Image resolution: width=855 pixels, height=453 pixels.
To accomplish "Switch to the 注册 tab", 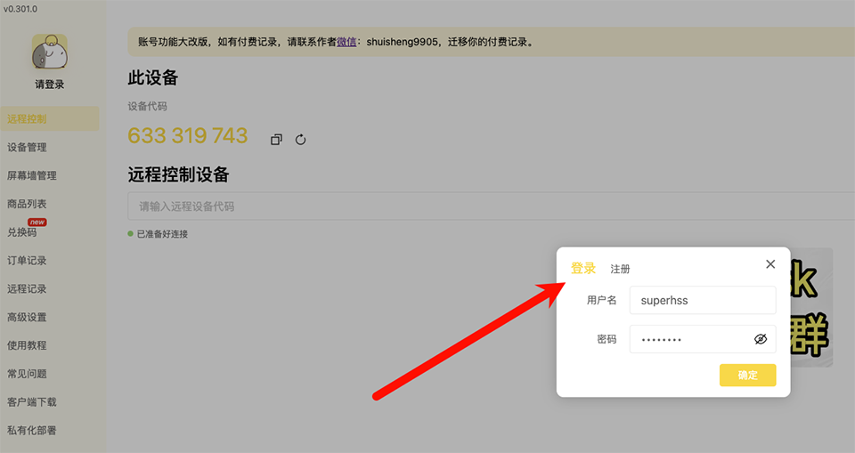I will click(620, 269).
